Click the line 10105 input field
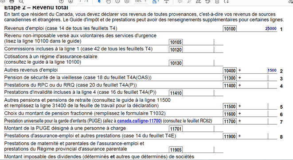This screenshot has width=293, height=160. tap(203, 42)
